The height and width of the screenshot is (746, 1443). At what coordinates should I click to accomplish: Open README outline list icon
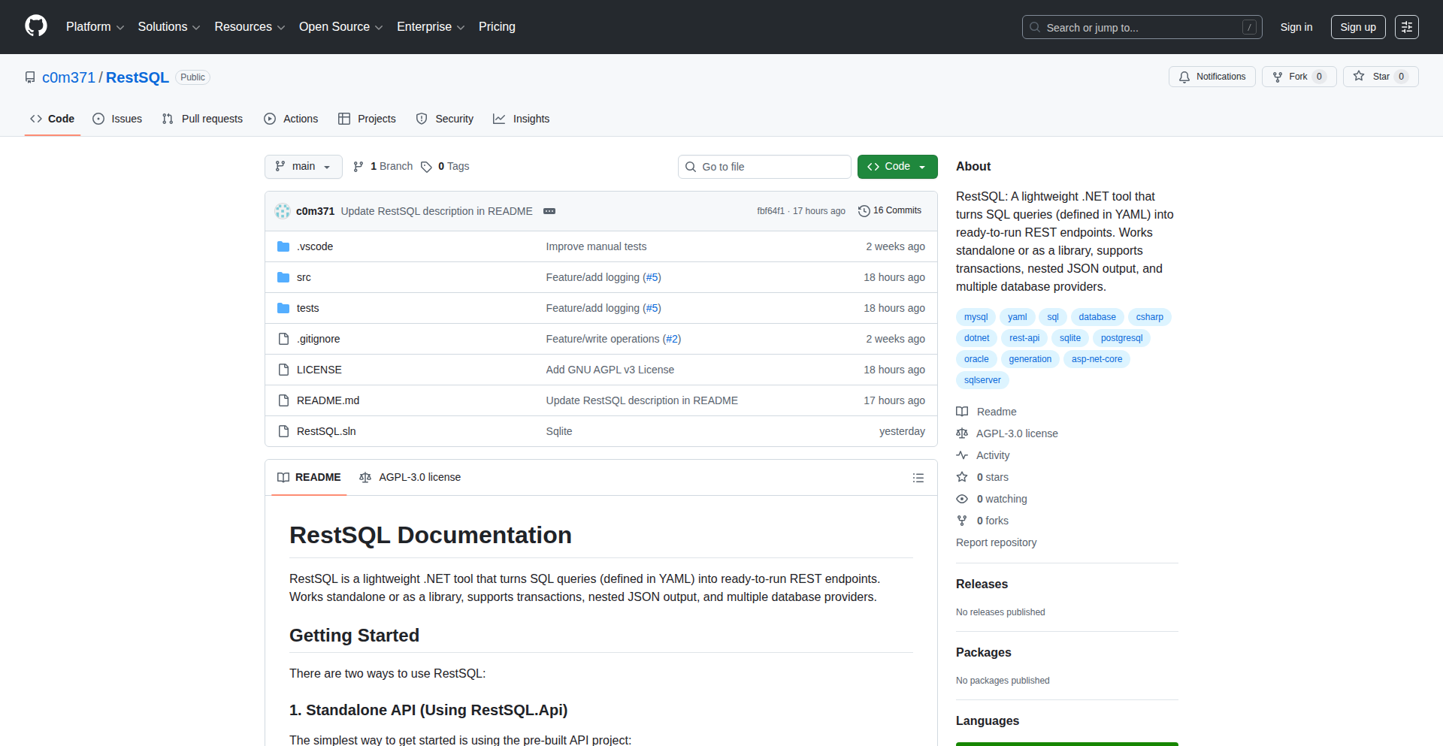click(x=918, y=478)
